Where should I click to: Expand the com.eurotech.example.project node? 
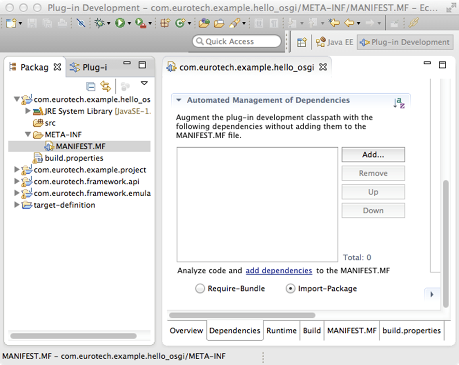point(17,169)
